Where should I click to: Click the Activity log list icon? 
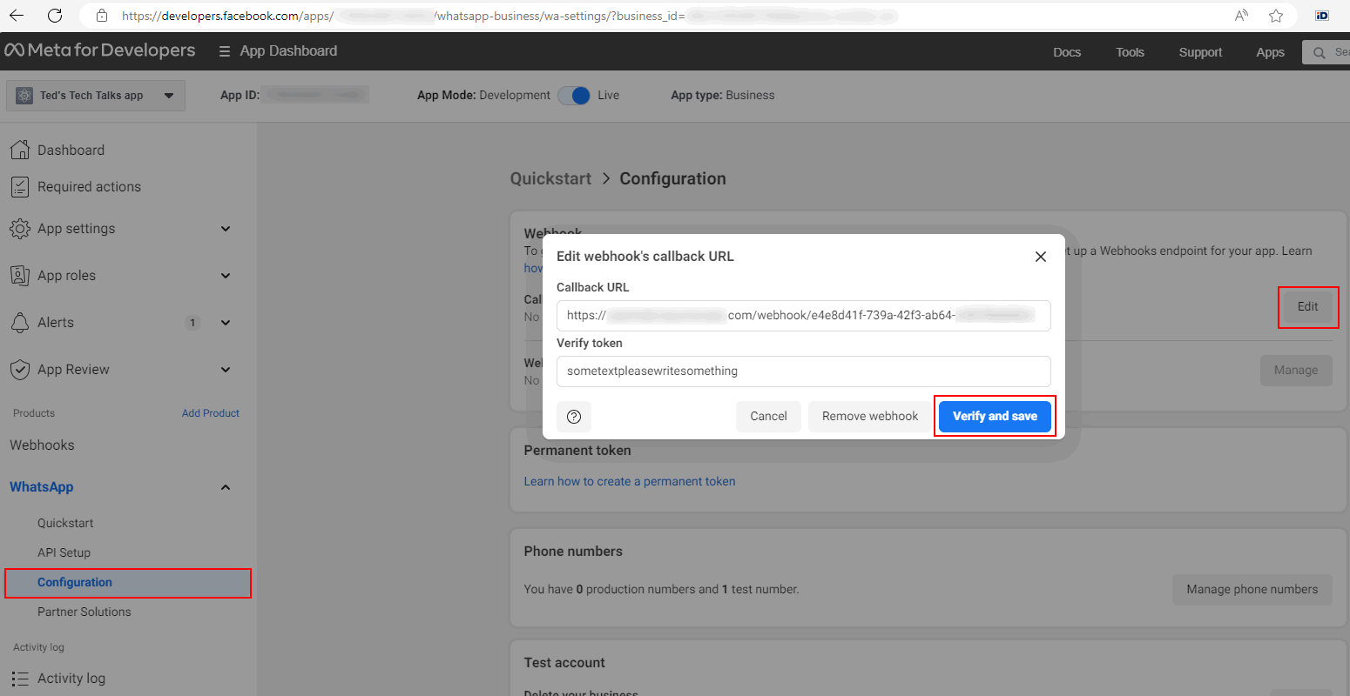(19, 678)
